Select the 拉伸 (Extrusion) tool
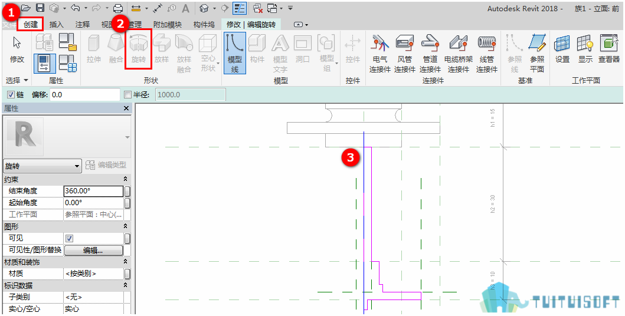The width and height of the screenshot is (625, 316). (x=94, y=50)
